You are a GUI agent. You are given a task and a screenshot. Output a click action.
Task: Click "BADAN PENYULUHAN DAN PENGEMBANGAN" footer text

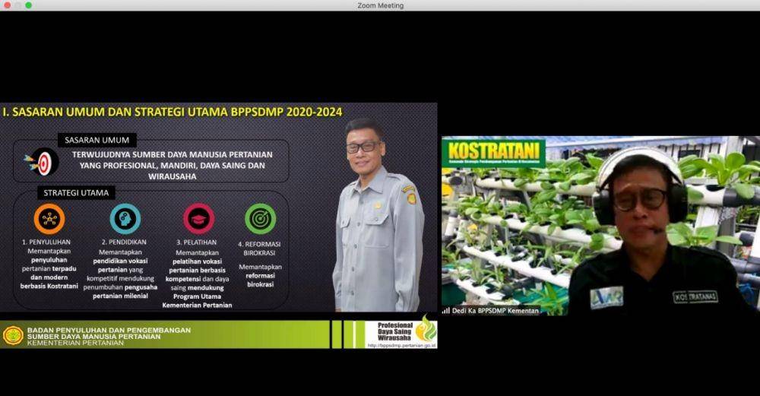coord(109,330)
